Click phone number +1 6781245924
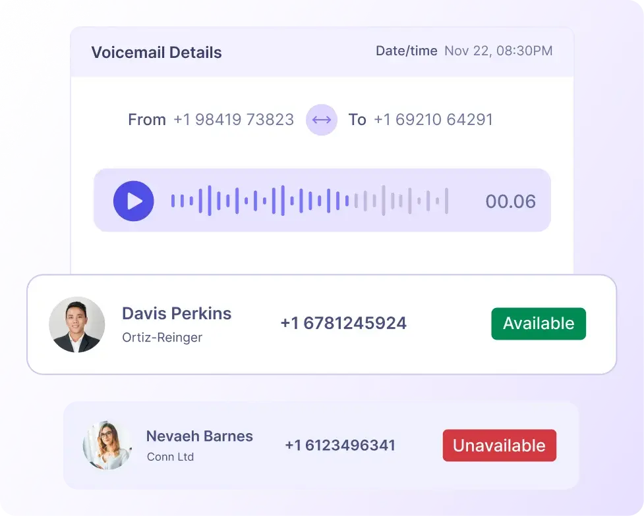The height and width of the screenshot is (516, 644). click(343, 323)
